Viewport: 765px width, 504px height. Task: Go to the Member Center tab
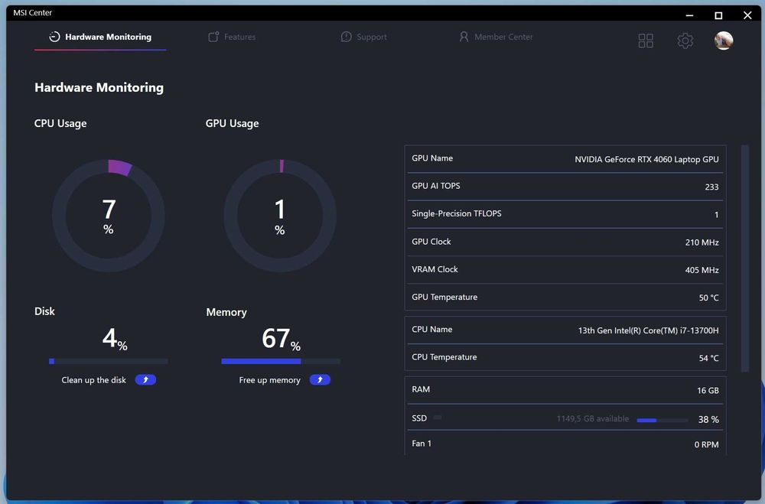click(496, 37)
